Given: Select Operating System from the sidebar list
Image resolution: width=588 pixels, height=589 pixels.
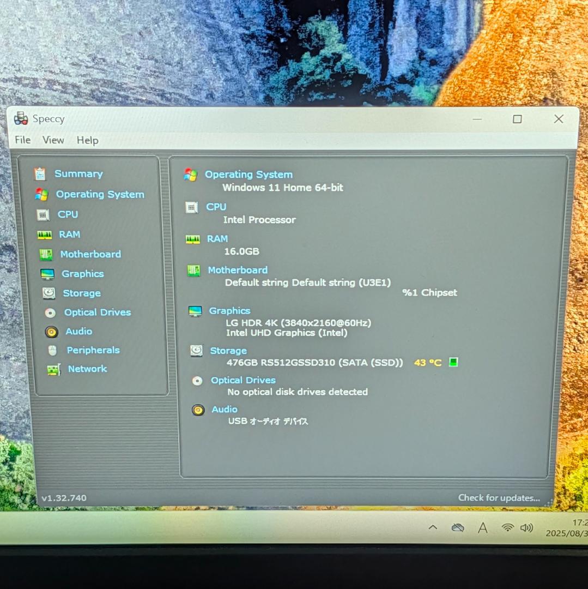Looking at the screenshot, I should pyautogui.click(x=100, y=194).
